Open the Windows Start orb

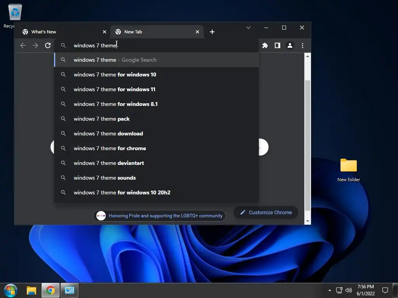(x=10, y=290)
